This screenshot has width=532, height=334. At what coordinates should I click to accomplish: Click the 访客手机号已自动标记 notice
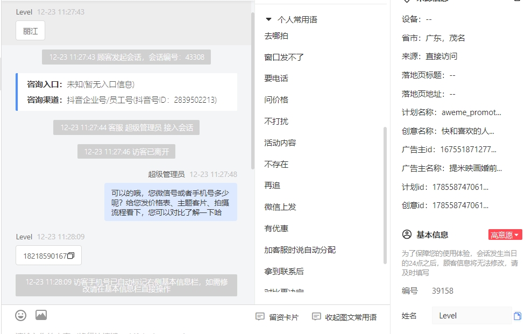126,286
